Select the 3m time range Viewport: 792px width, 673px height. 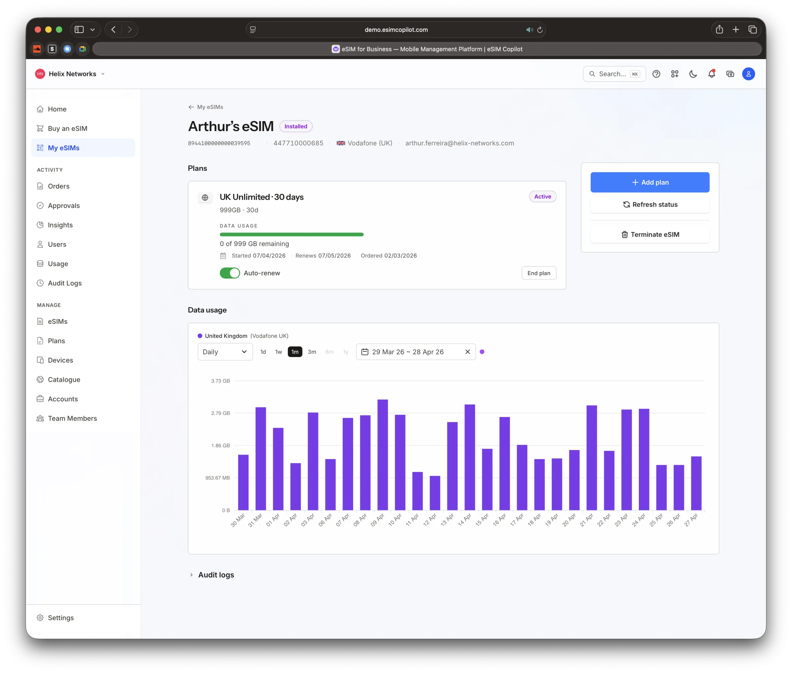pos(312,352)
